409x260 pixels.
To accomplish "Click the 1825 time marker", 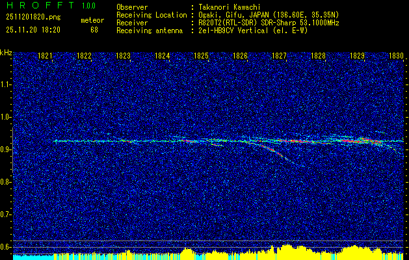I will click(x=201, y=55).
